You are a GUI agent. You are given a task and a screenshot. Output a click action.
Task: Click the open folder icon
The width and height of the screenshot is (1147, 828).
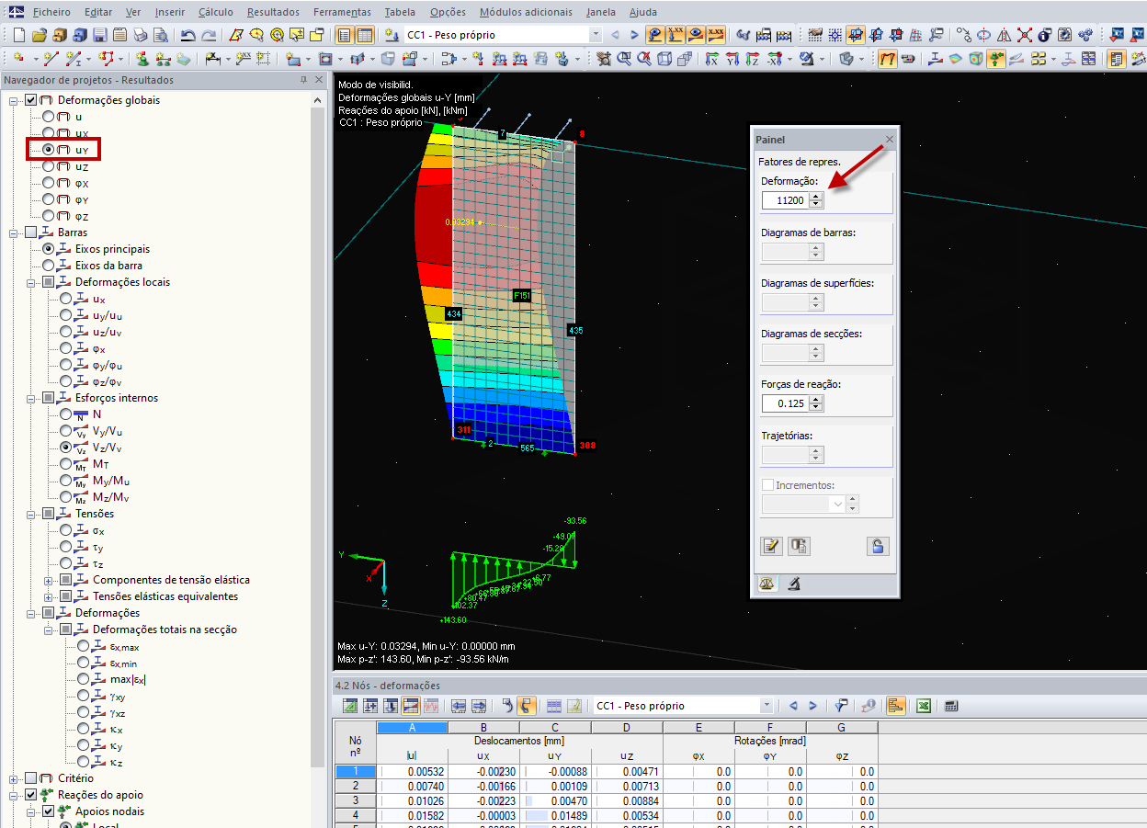click(x=39, y=35)
